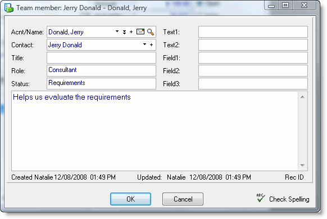
Task: Click the 'Rec ID' label
Action: pos(294,177)
